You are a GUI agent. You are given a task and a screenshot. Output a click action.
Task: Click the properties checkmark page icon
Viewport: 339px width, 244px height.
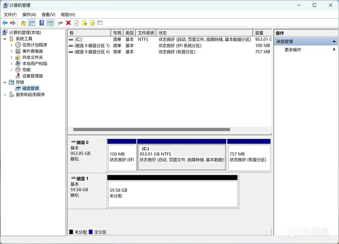76,23
